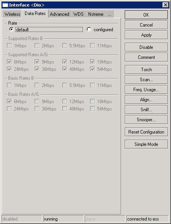Viewport: 171px width, 224px height.
Task: Switch to Simple Mode
Action: [x=146, y=144]
